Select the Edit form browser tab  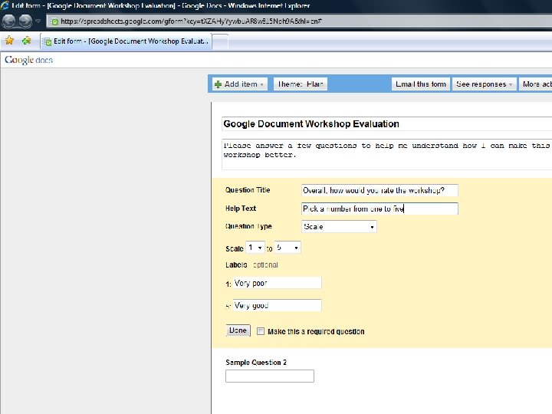[127, 41]
